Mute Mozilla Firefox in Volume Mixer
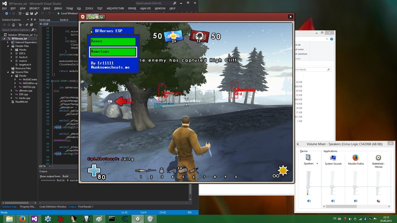Viewport: 397px width, 223px height. click(x=355, y=201)
